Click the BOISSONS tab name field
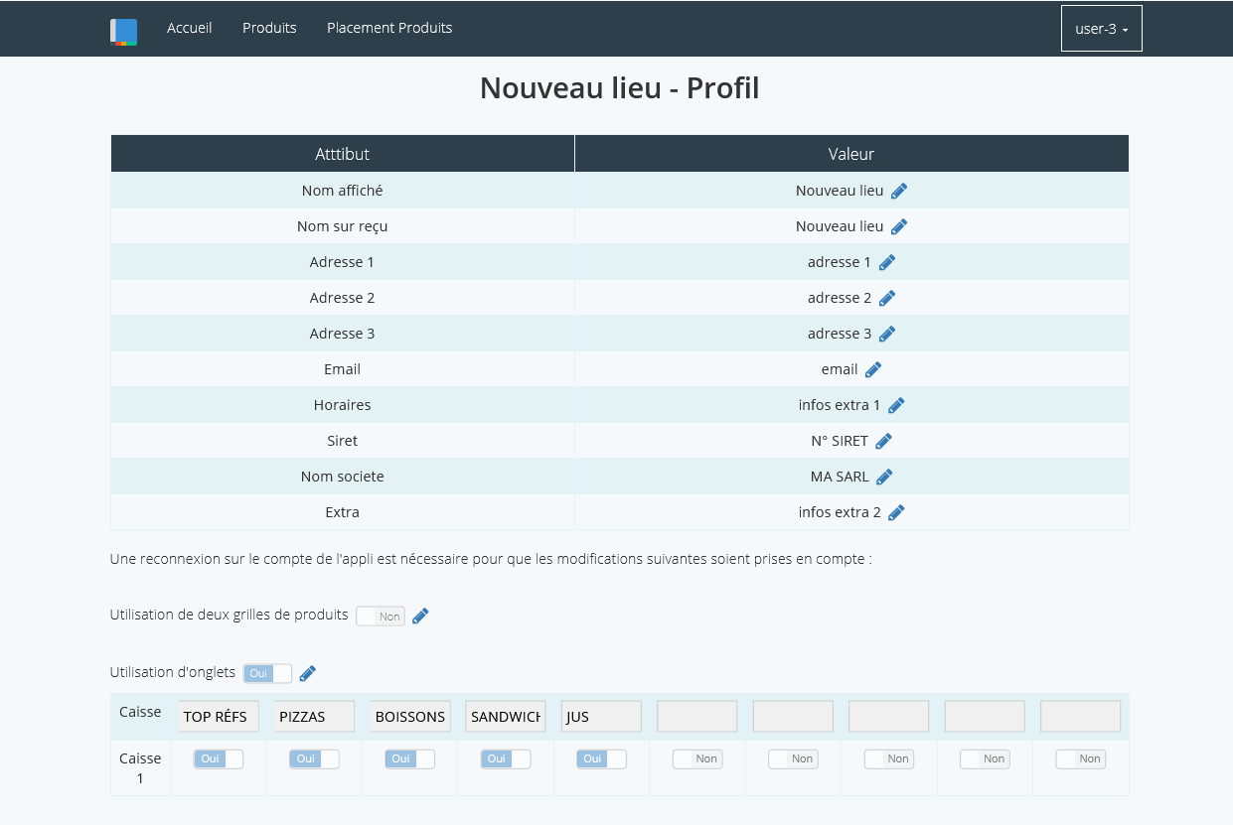The image size is (1233, 825). tap(410, 717)
